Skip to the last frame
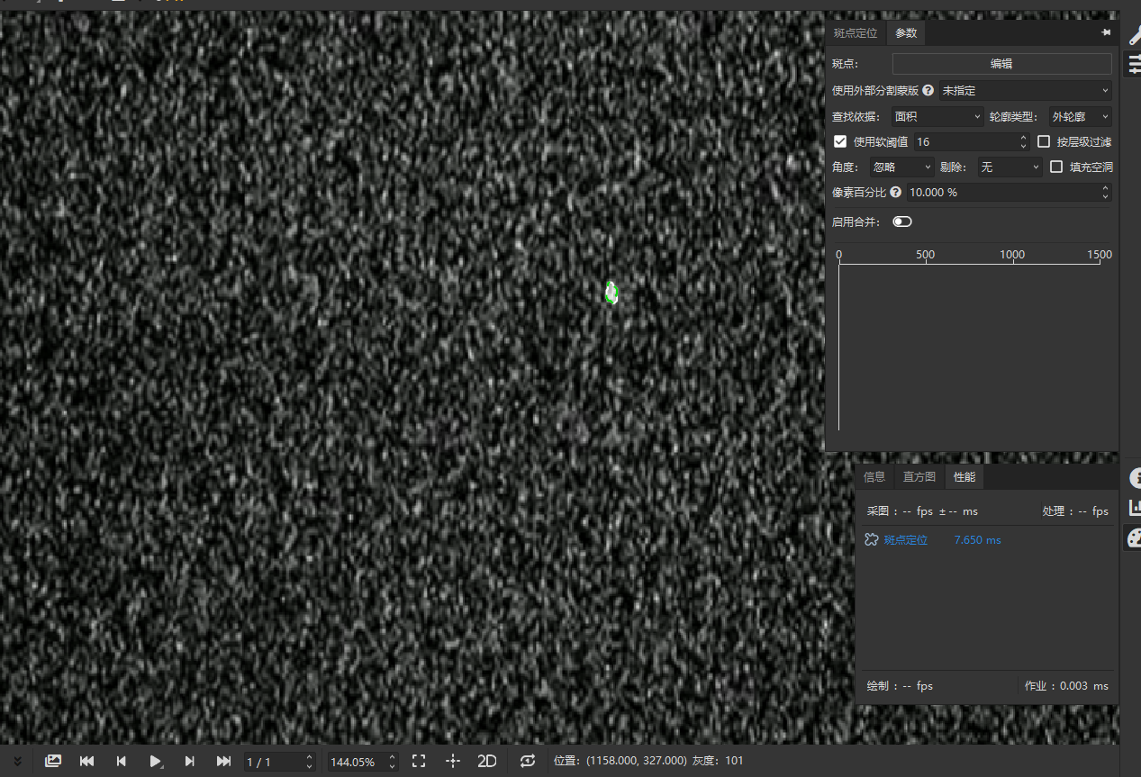Screen dimensions: 1141x777 223,761
